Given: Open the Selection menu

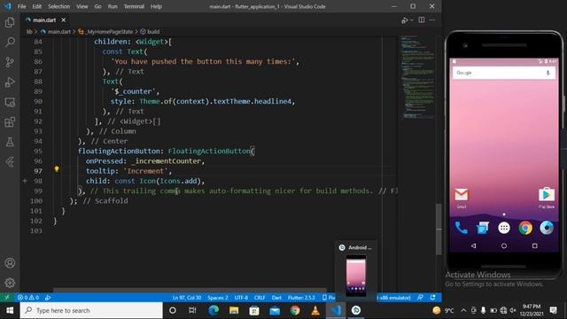Looking at the screenshot, I should tap(59, 6).
